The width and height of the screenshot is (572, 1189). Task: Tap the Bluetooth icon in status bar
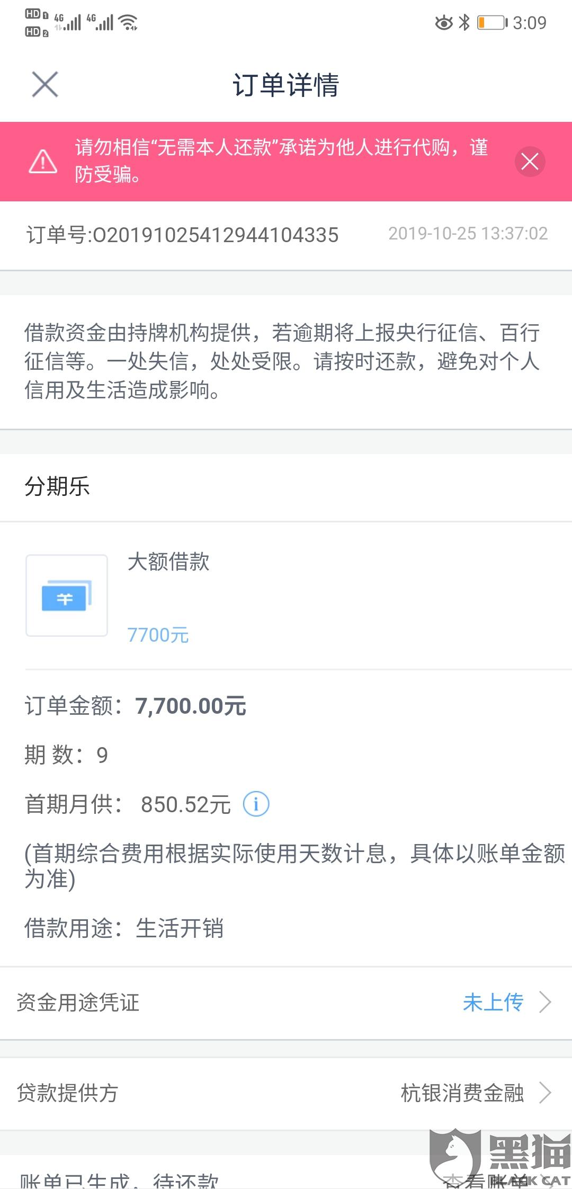click(464, 23)
